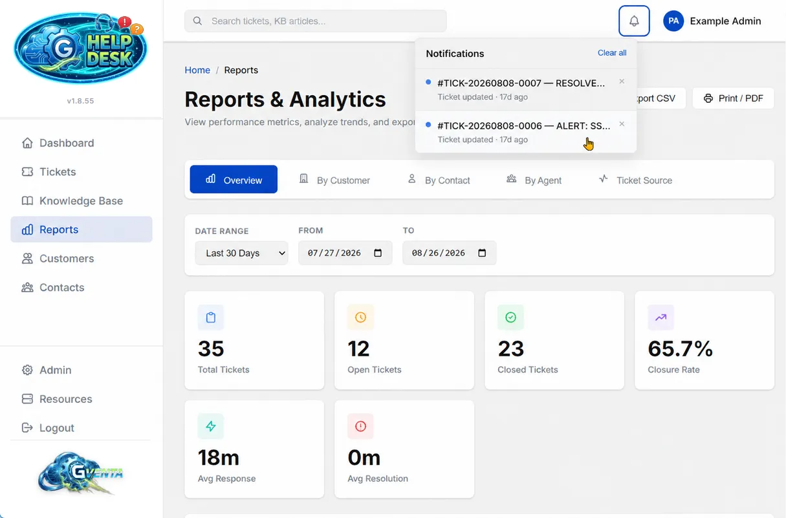Click the Knowledge Base book icon

27,200
